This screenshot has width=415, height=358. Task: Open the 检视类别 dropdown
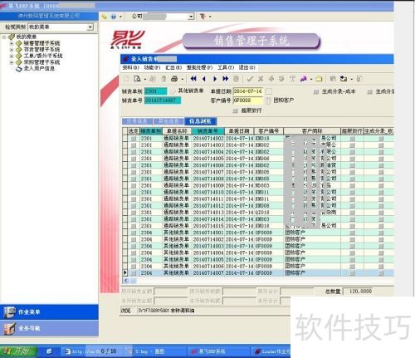(x=90, y=27)
